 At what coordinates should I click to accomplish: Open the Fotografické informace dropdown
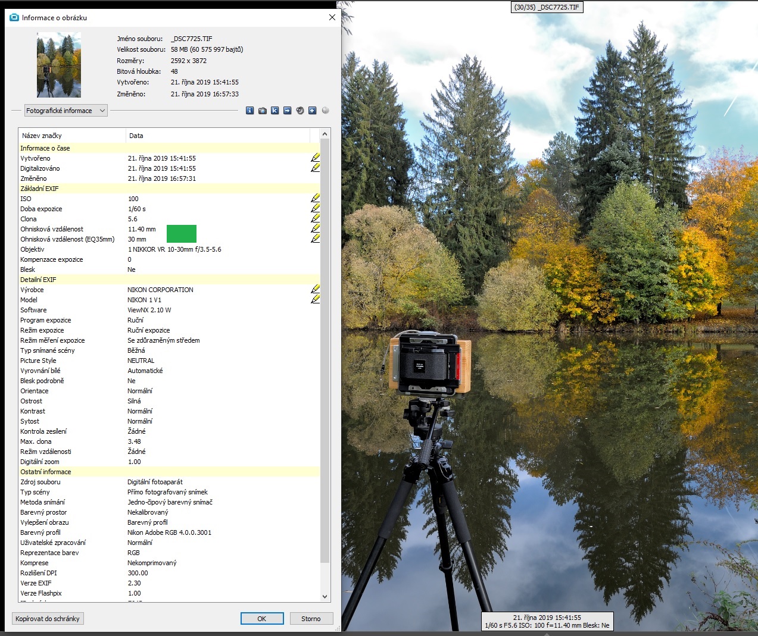[x=65, y=111]
